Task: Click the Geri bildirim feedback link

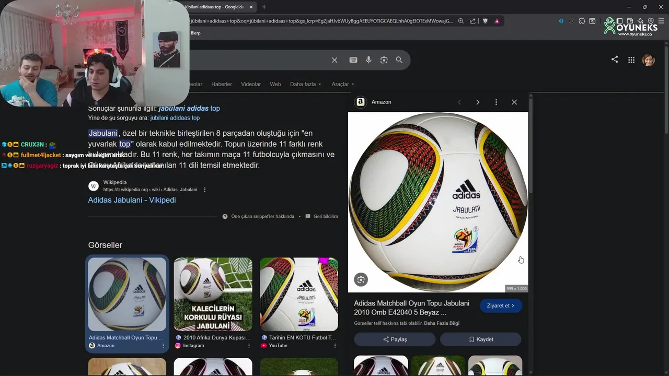Action: tap(321, 216)
